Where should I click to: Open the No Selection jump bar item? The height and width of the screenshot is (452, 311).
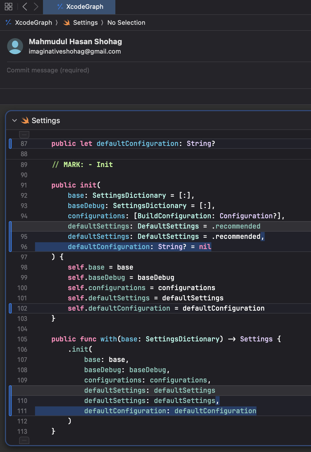point(126,23)
